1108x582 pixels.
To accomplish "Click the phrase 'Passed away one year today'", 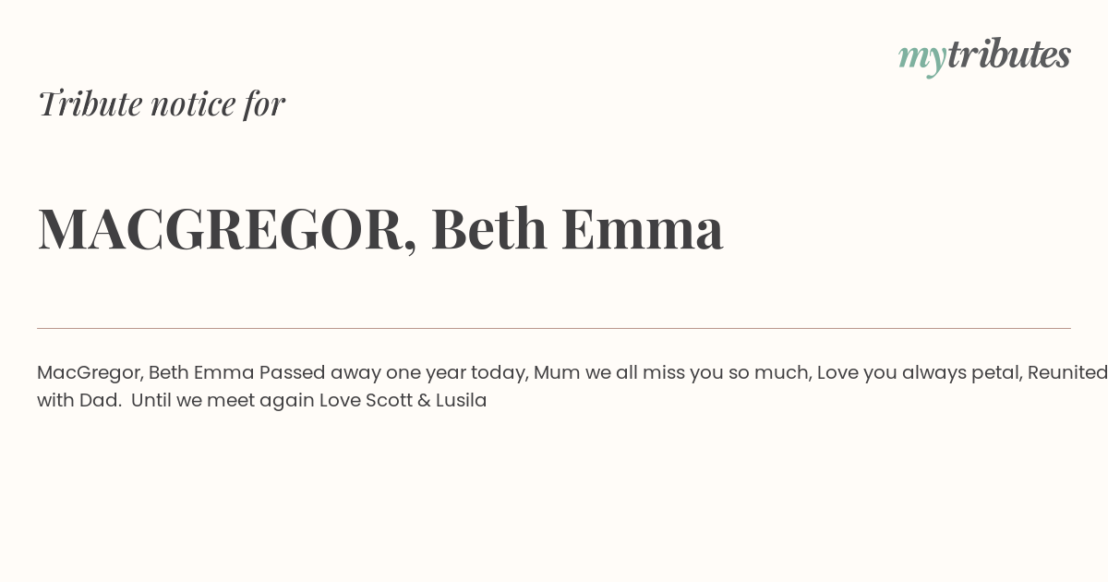I will 394,373.
